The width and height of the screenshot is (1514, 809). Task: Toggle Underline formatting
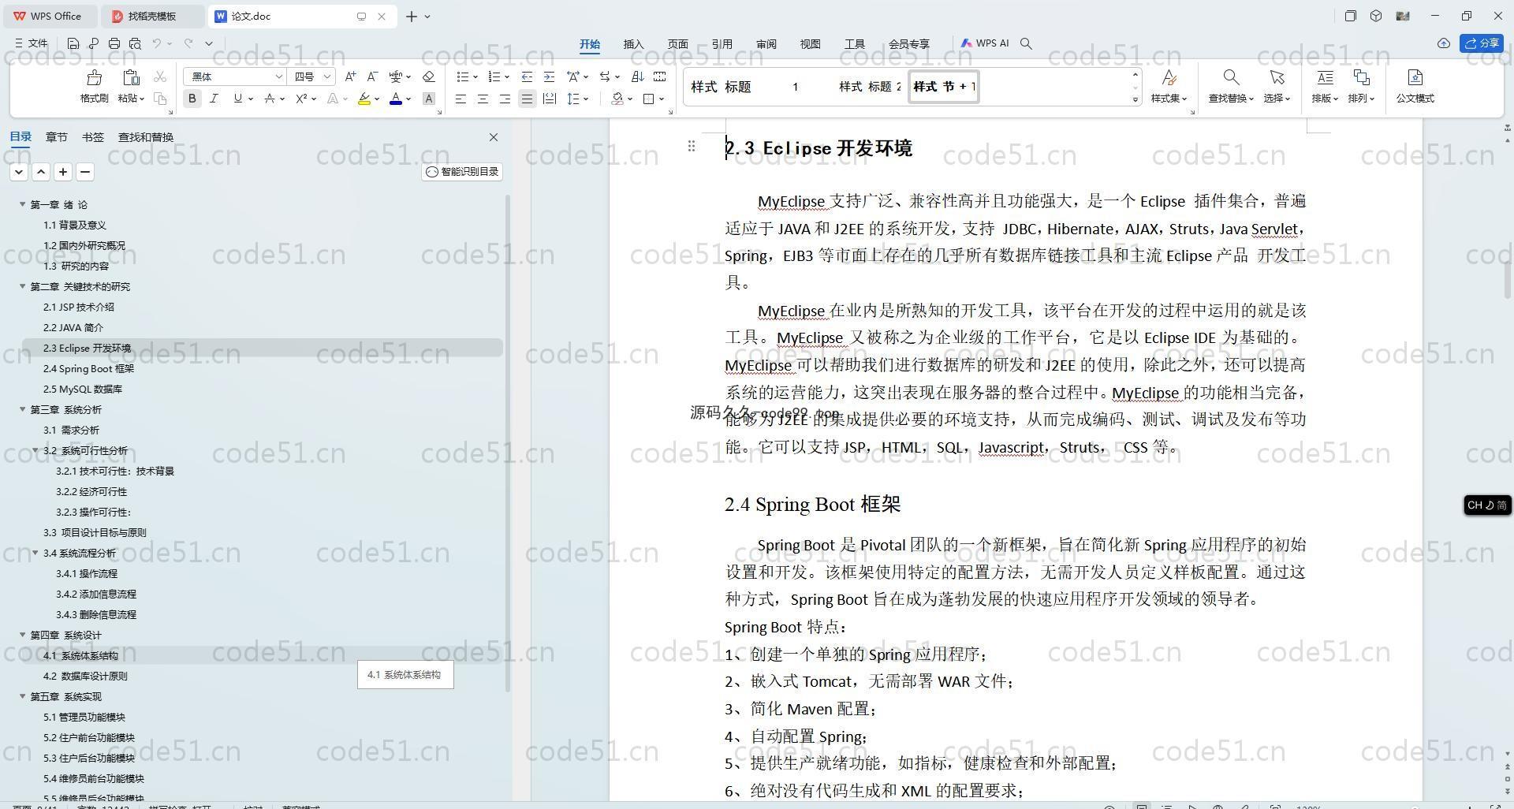pyautogui.click(x=237, y=99)
